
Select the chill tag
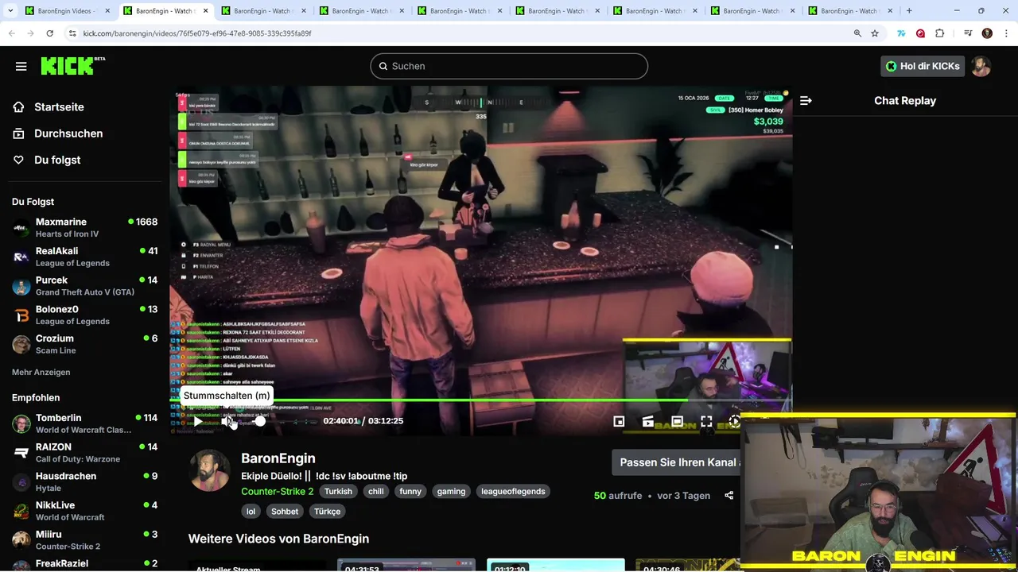point(376,491)
